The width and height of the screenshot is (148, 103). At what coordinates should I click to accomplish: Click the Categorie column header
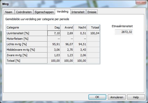click(x=27, y=27)
